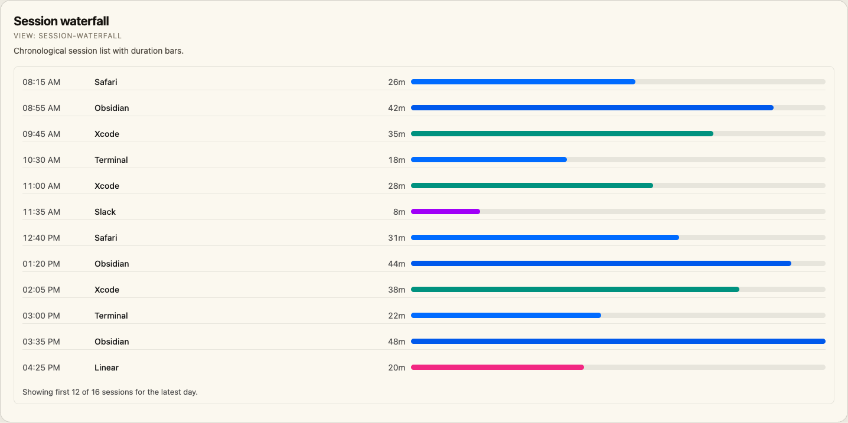Select the 08:55 AM Obsidian session
This screenshot has width=848, height=423.
[x=423, y=108]
